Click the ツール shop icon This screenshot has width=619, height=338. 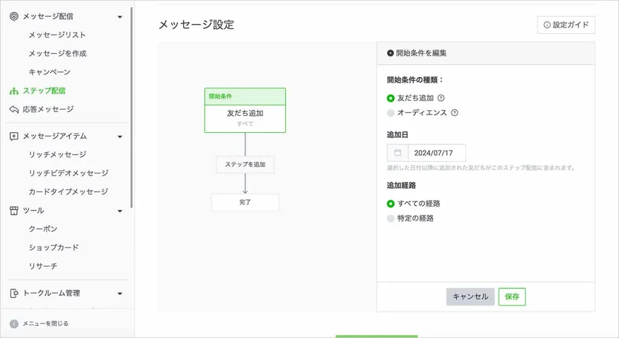coord(14,211)
